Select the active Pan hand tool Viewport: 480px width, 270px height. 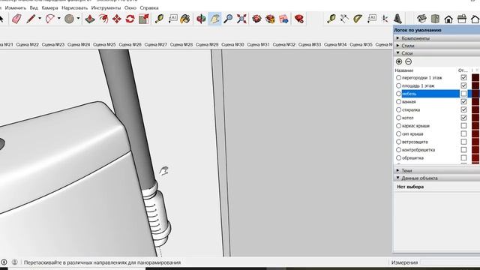214,19
